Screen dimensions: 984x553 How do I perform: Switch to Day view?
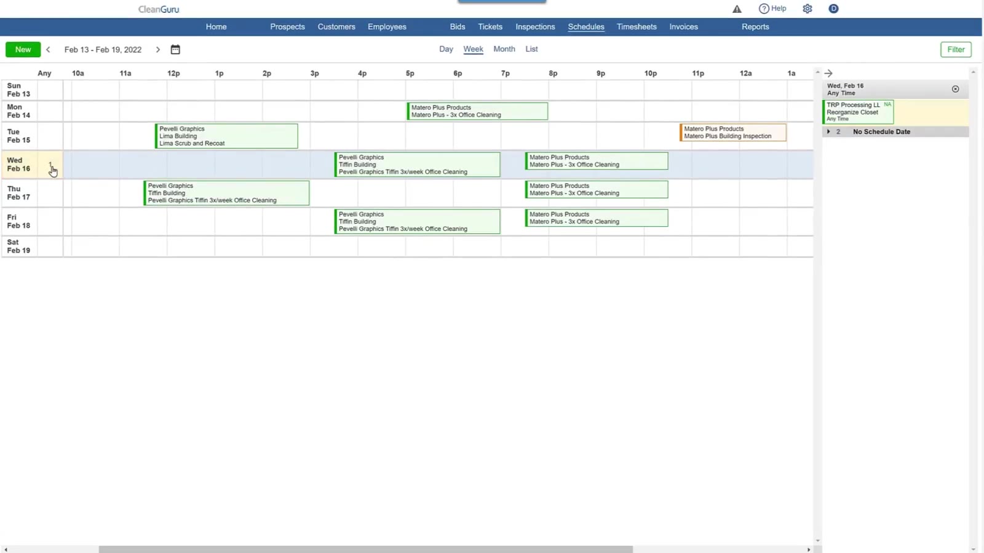point(446,49)
